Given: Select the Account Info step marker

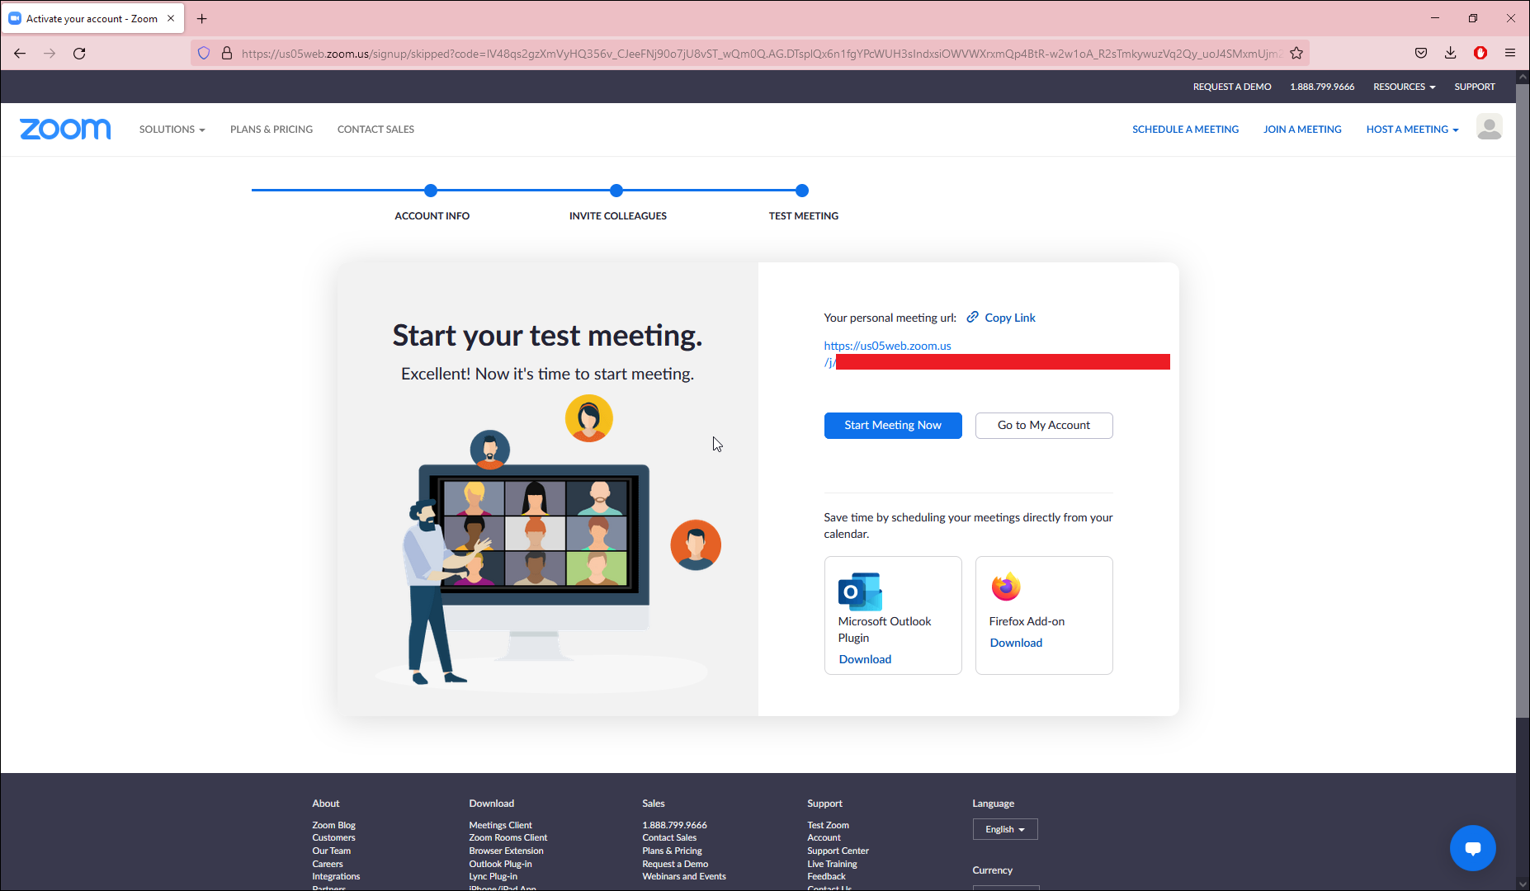Looking at the screenshot, I should click(431, 191).
